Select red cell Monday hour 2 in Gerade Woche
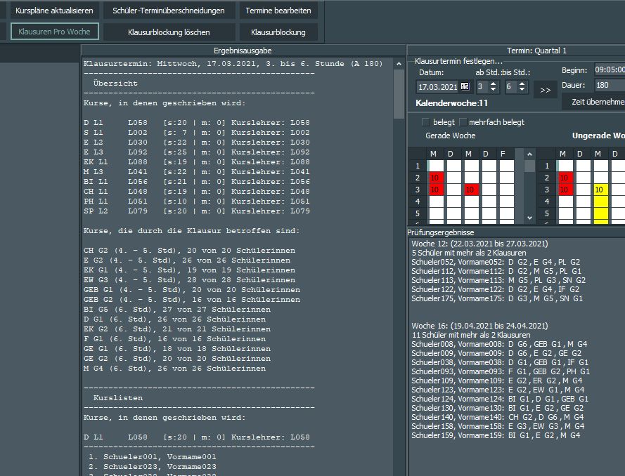The height and width of the screenshot is (476, 625). pos(436,178)
